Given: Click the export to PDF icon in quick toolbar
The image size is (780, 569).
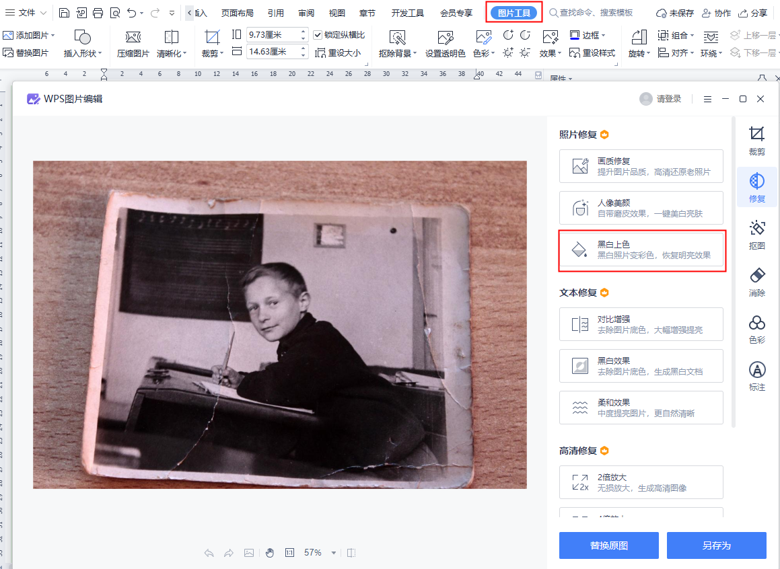Looking at the screenshot, I should (x=81, y=13).
